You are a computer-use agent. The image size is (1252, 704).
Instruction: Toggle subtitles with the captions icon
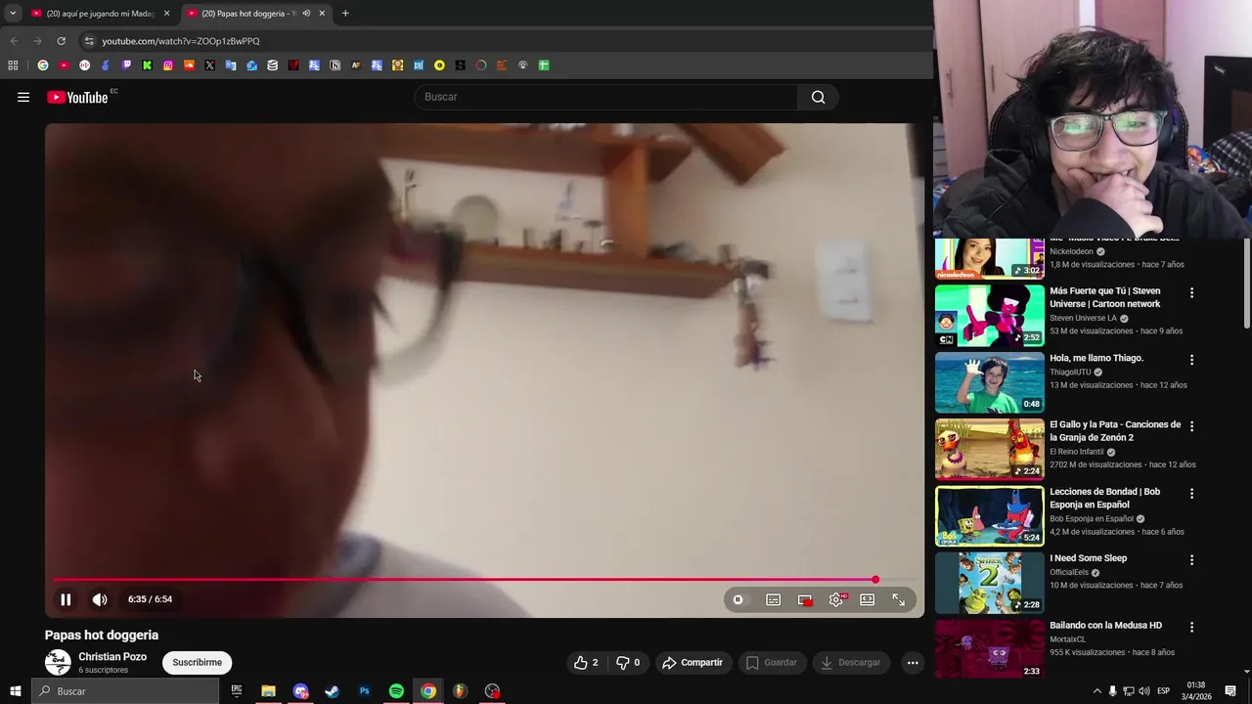pos(773,600)
